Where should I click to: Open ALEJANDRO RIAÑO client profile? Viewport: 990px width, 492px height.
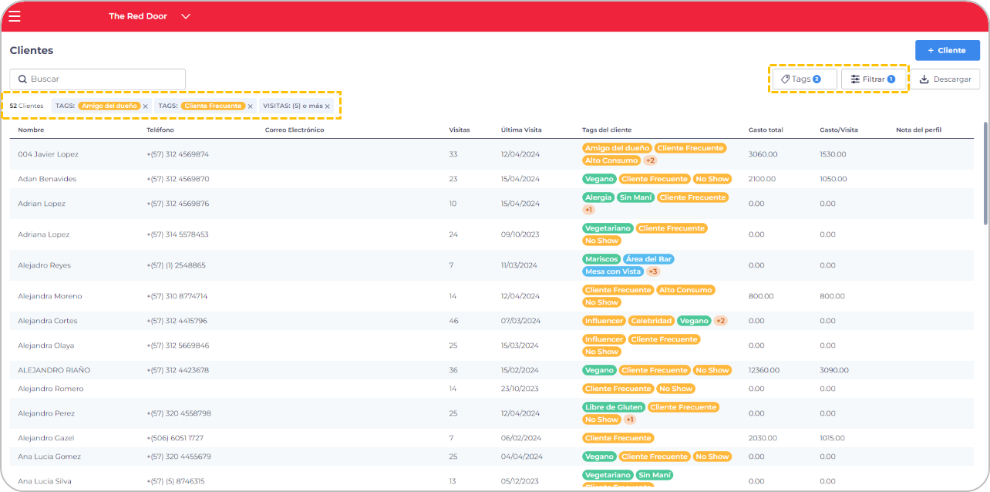click(54, 370)
